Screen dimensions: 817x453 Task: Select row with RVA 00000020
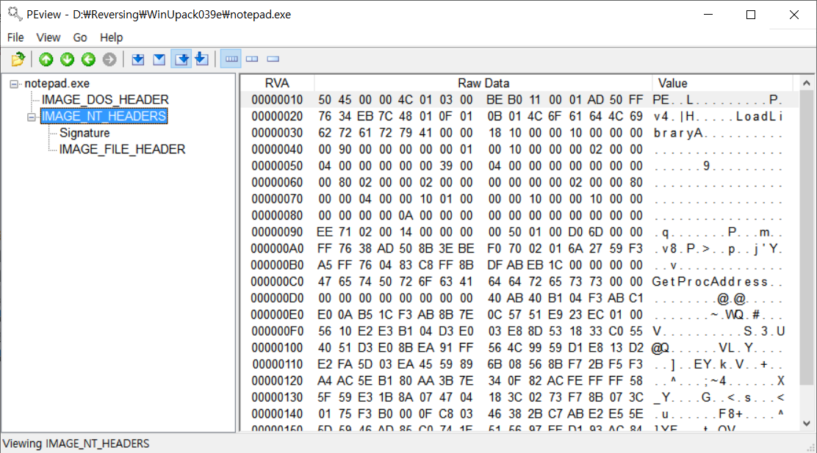pos(519,116)
